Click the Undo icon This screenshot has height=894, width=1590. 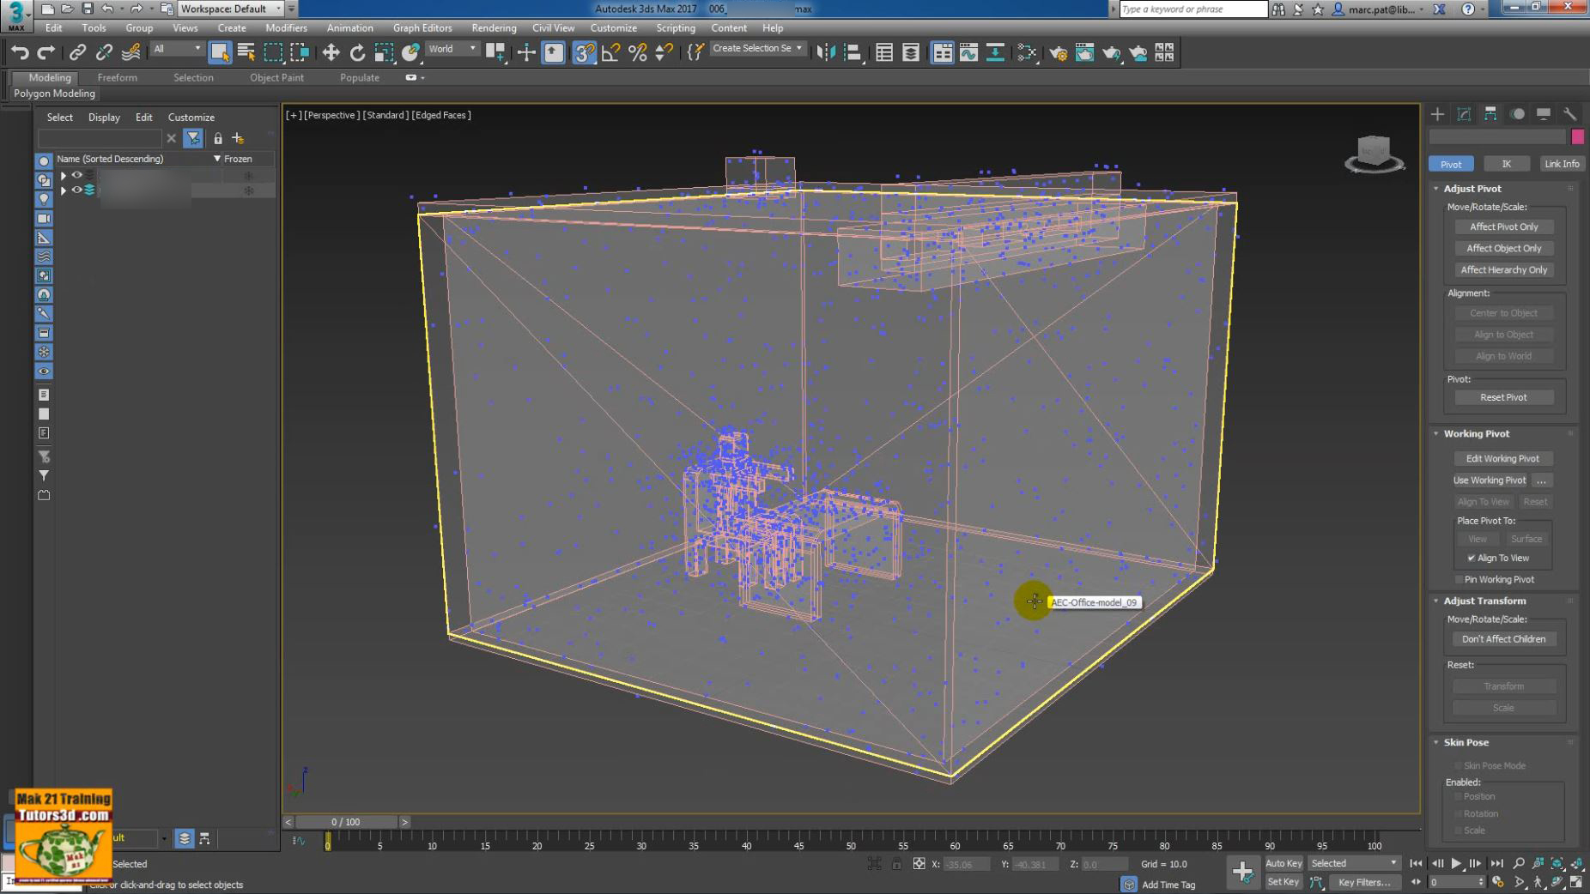[21, 51]
